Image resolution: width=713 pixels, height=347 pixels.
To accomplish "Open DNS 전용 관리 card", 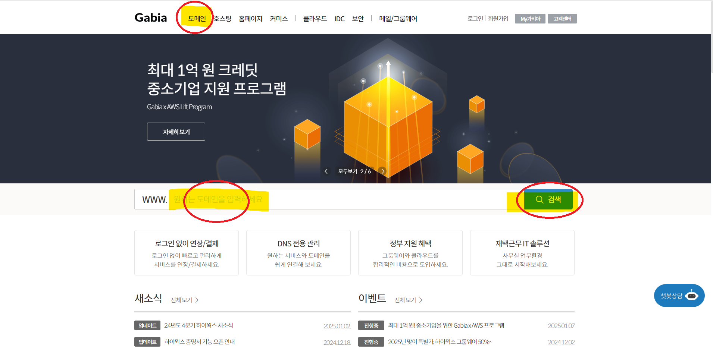I will coord(298,253).
